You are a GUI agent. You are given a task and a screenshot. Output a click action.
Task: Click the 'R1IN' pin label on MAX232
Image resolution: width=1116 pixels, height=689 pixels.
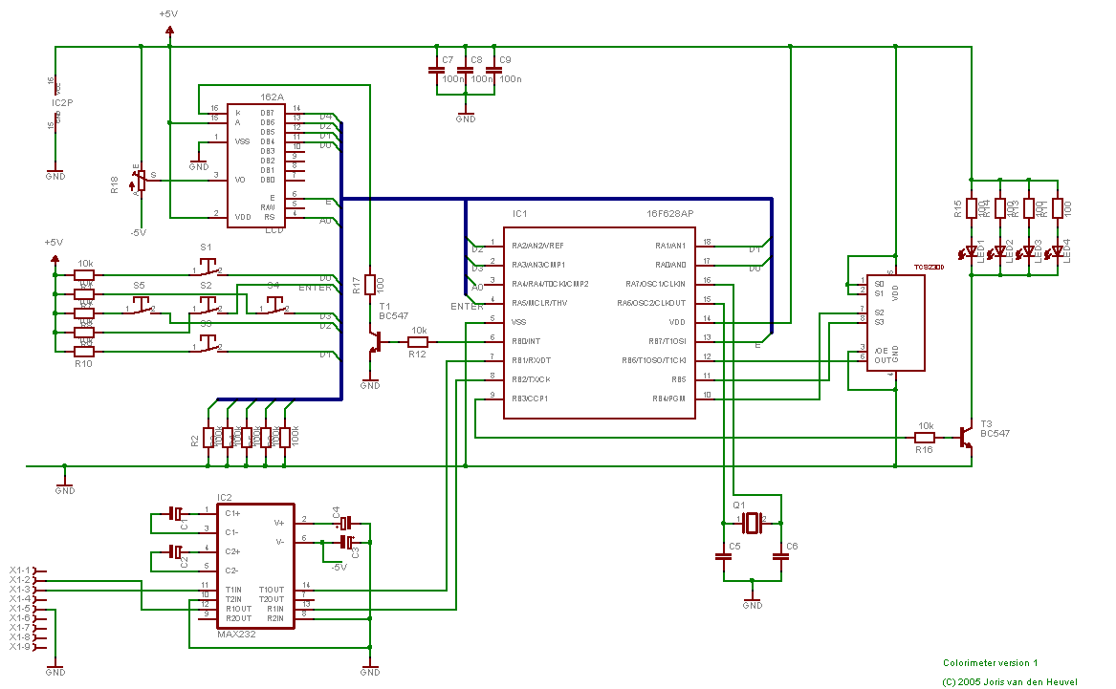coord(274,609)
